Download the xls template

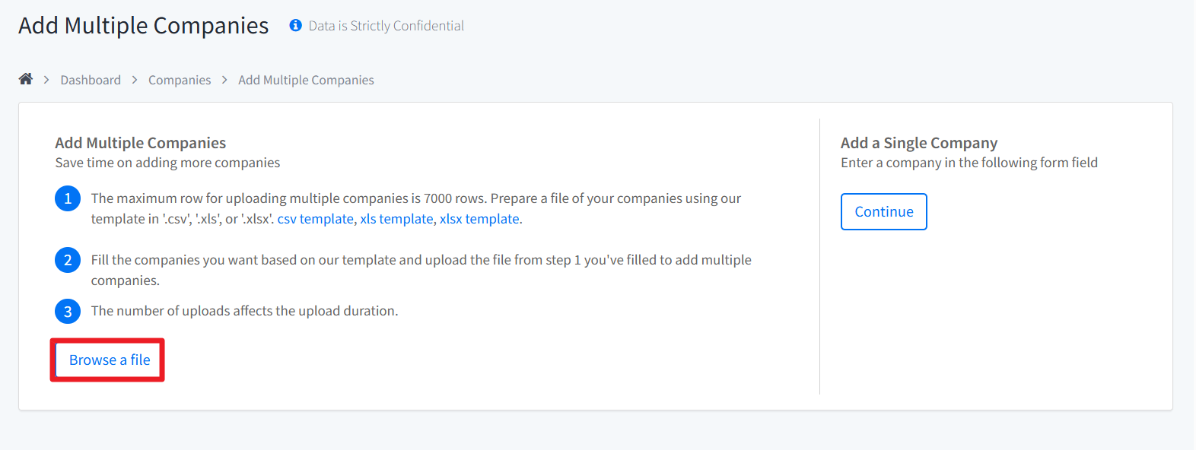(x=396, y=219)
